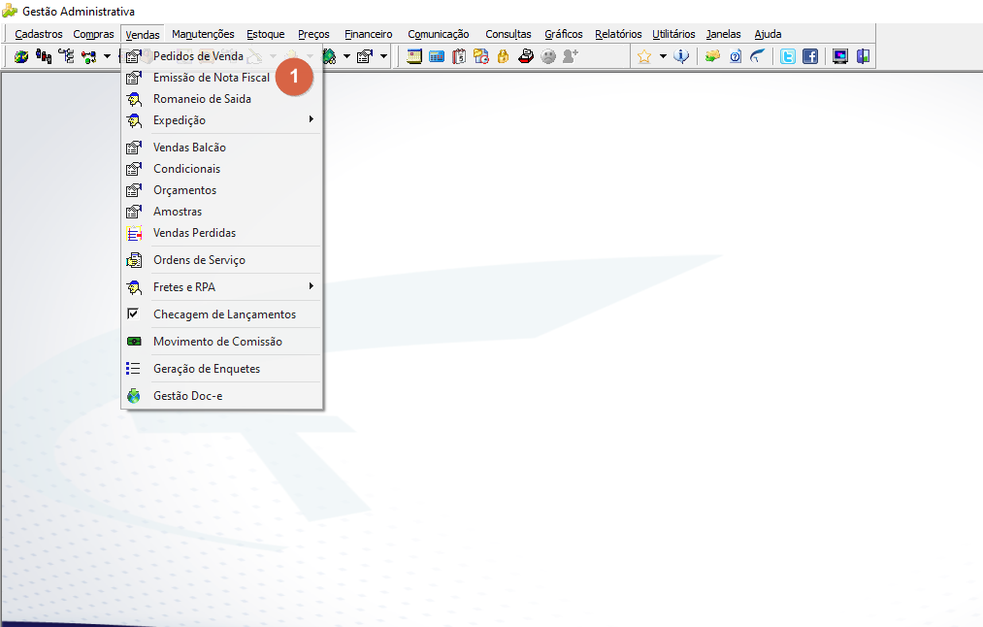Expand the Expedição submenu arrow
Viewport: 983px width, 627px height.
pyautogui.click(x=311, y=119)
